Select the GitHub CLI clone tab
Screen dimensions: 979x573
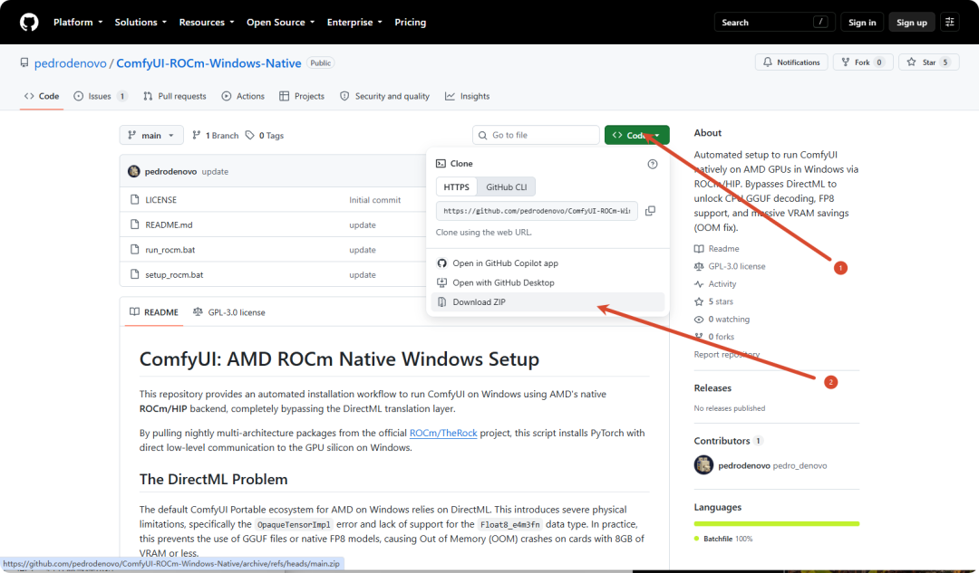click(507, 187)
